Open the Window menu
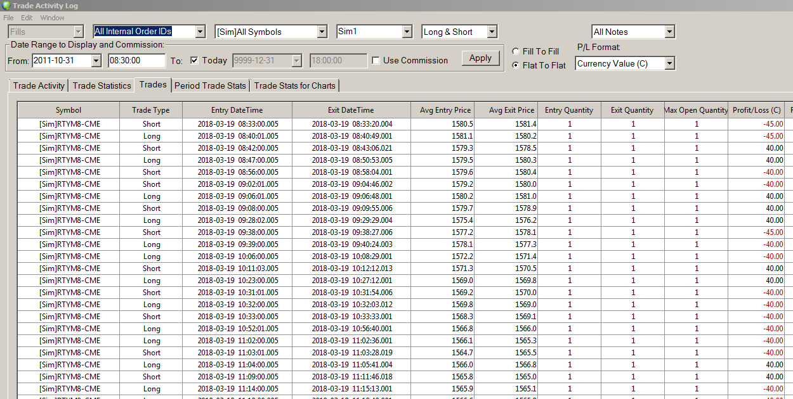The height and width of the screenshot is (399, 793). 52,18
